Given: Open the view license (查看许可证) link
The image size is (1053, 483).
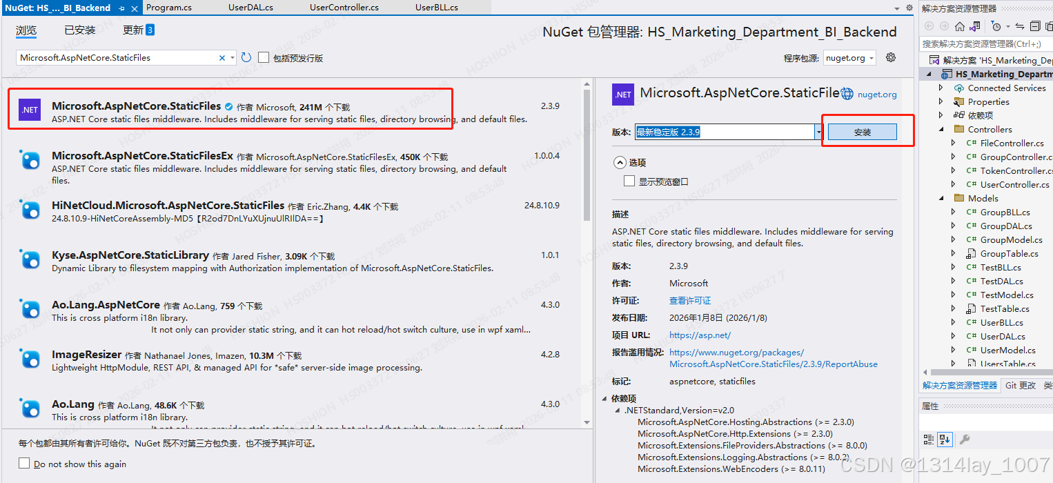Looking at the screenshot, I should pyautogui.click(x=690, y=301).
